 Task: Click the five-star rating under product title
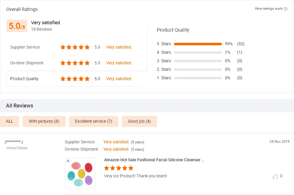click(119, 168)
